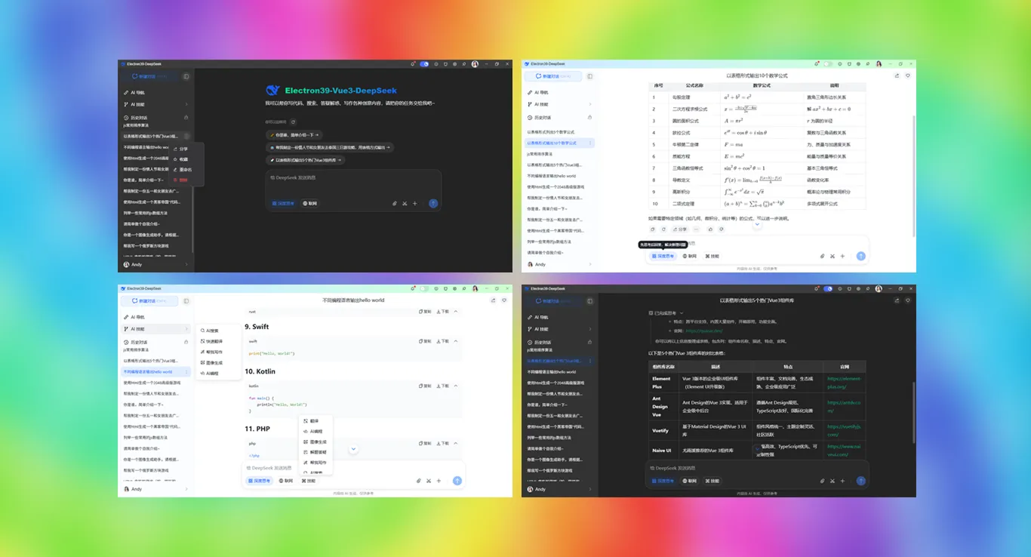Open the 技能 picker in the math formulas window
The height and width of the screenshot is (557, 1031).
712,256
